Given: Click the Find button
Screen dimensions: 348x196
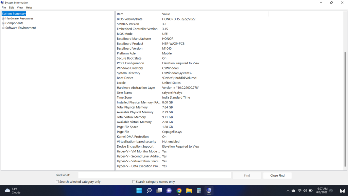Looking at the screenshot, I should 247,175.
